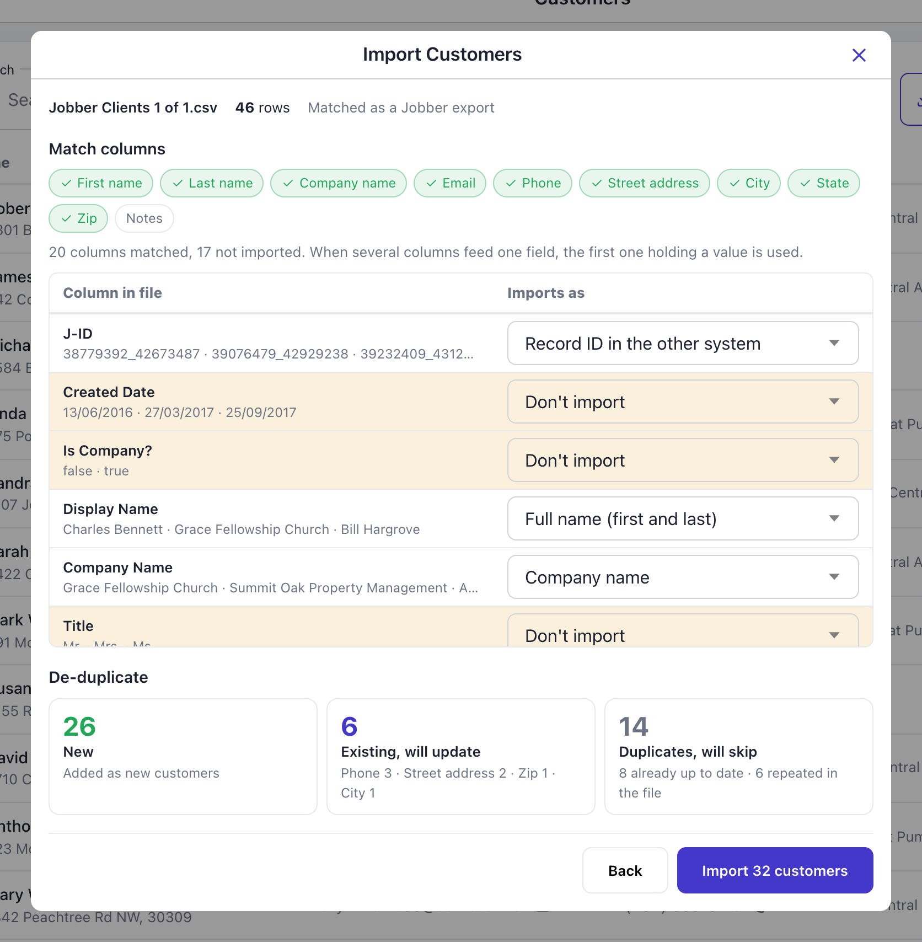922x942 pixels.
Task: Click the 'Company Name' file column label
Action: [x=118, y=568]
